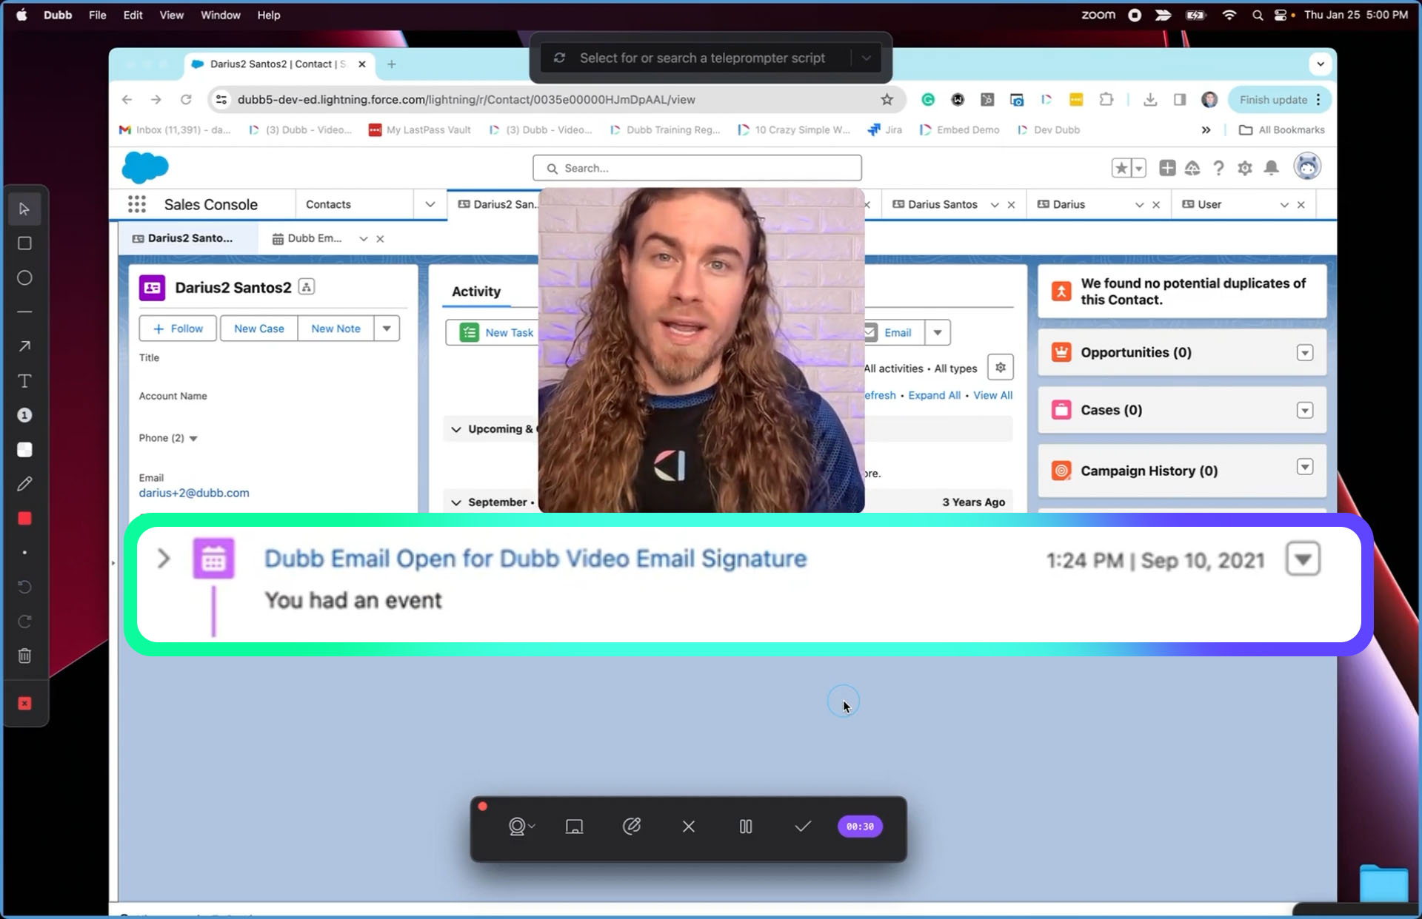Open the Cases (0) related list menu
Image resolution: width=1422 pixels, height=919 pixels.
pos(1305,411)
